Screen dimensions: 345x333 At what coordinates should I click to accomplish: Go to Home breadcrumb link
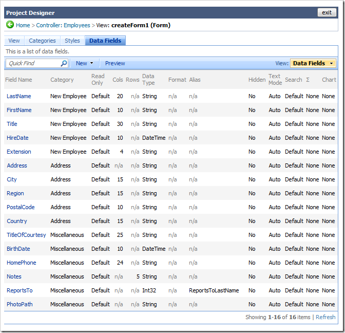23,25
